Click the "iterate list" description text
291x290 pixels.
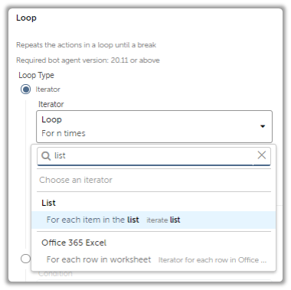pos(163,220)
